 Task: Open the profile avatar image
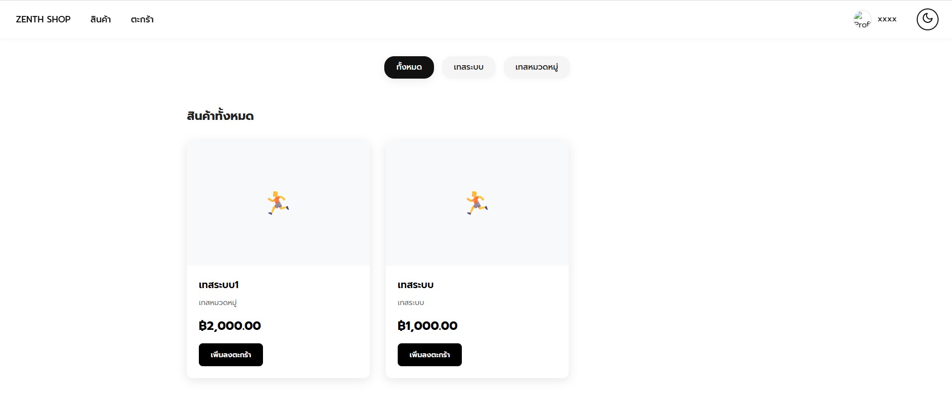pyautogui.click(x=863, y=19)
